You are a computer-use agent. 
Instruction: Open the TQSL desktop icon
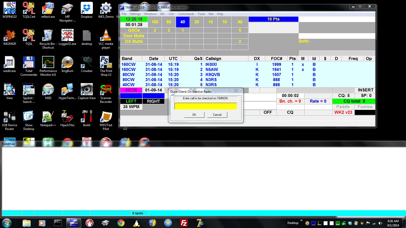pyautogui.click(x=29, y=37)
